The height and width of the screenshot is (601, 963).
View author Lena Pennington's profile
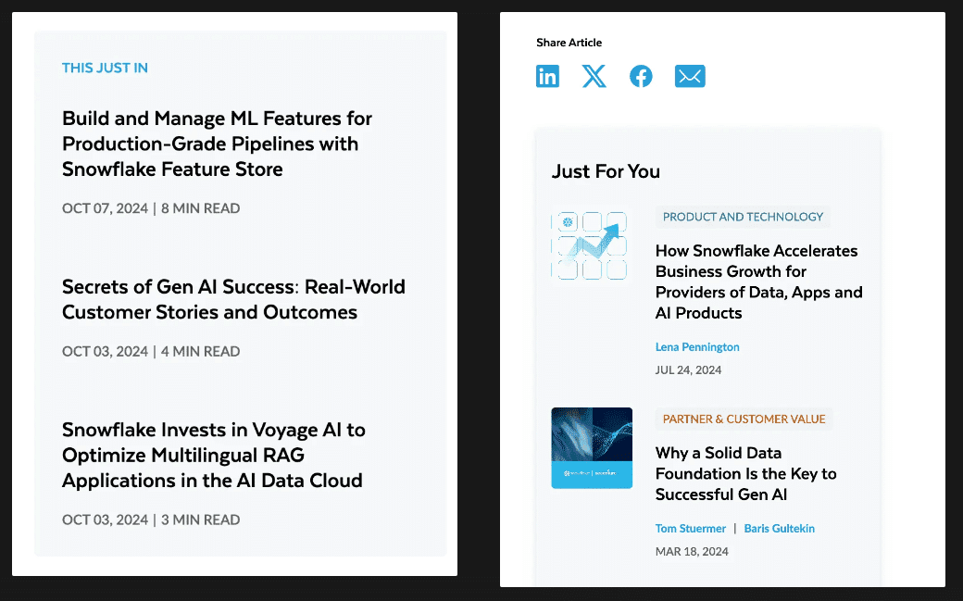697,347
